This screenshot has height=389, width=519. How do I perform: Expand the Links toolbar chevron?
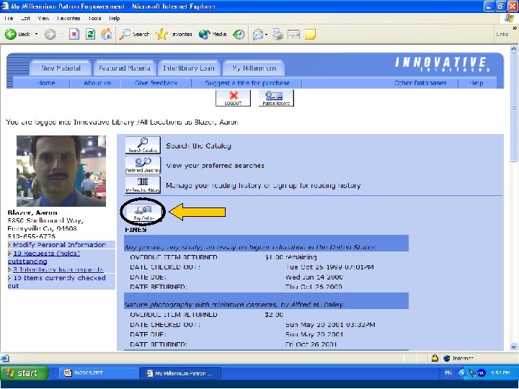click(x=515, y=28)
